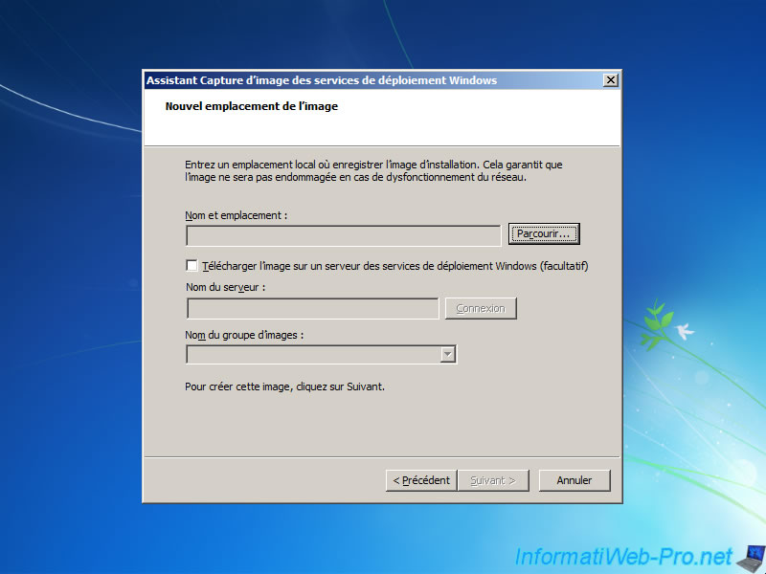Click the 'Nom du serveur :' label
The image size is (766, 574).
tap(225, 286)
